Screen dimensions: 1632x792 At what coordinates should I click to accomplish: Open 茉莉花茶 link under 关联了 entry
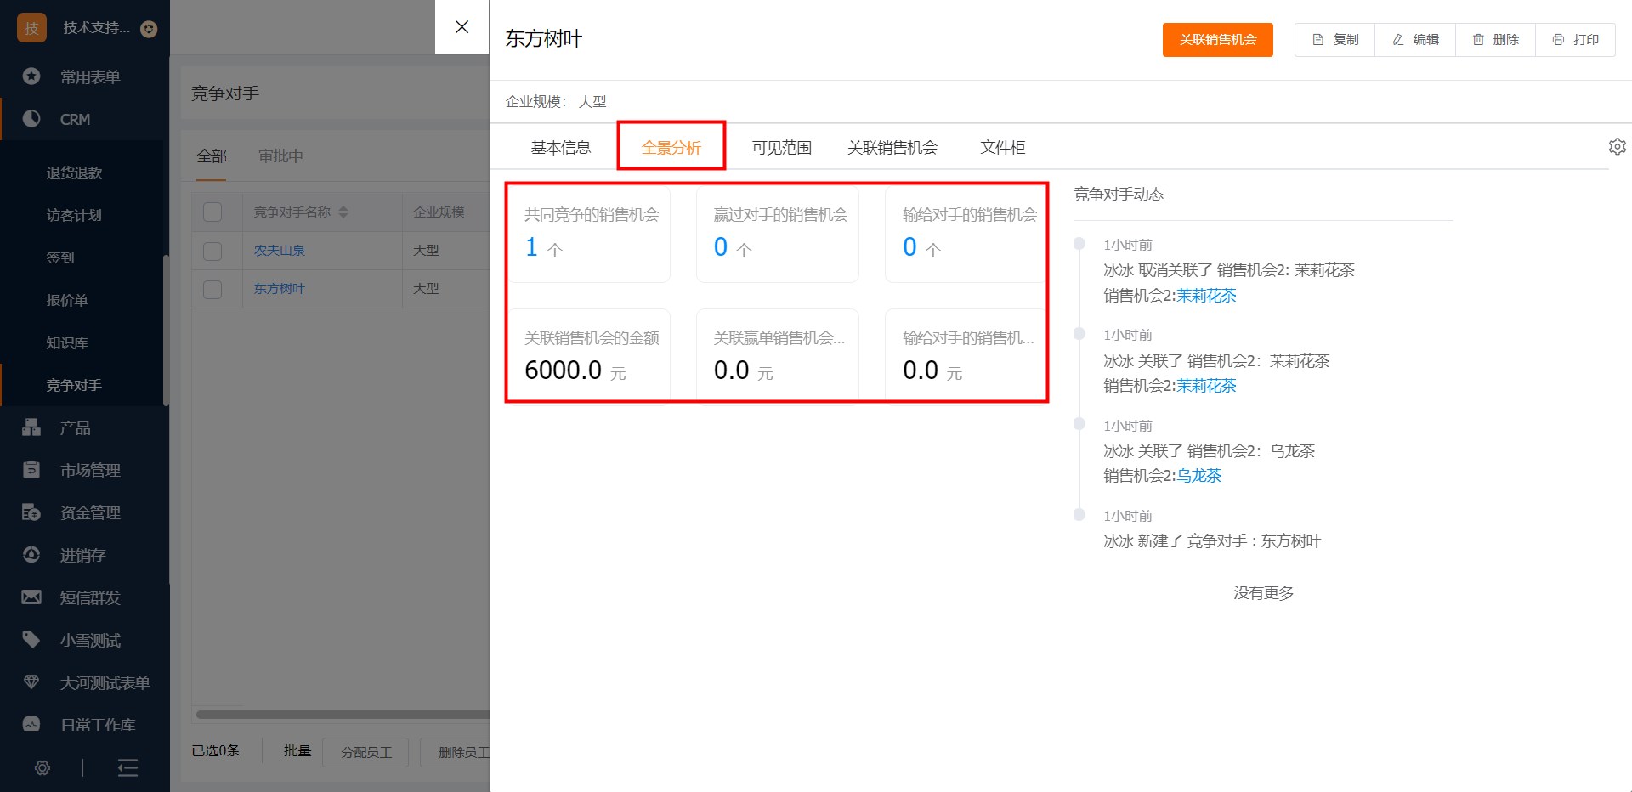(1206, 386)
